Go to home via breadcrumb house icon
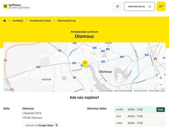 coord(5,21)
